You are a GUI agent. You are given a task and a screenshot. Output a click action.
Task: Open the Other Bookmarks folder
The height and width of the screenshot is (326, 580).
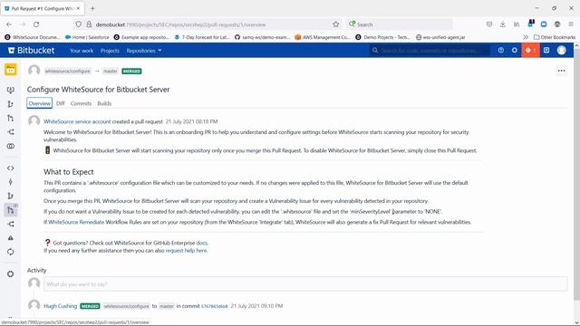click(x=555, y=37)
